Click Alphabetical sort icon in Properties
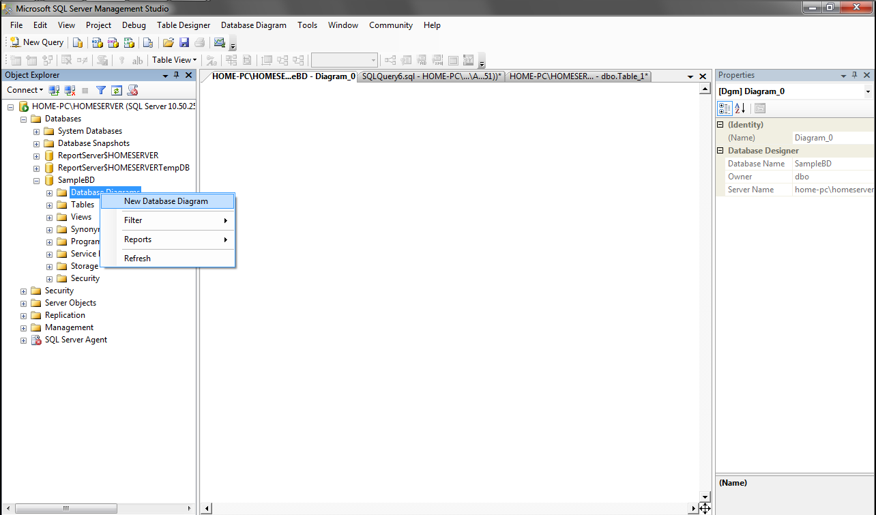Screen dimensions: 876x515 click(x=740, y=108)
